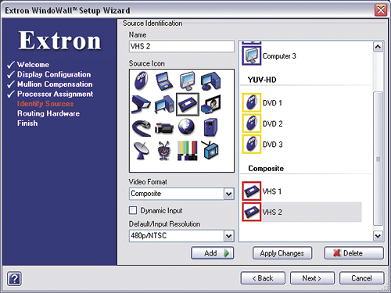Click the Add button
391x293 pixels.
[x=213, y=253]
